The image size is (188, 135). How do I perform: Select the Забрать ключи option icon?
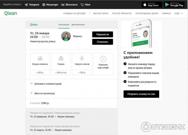click(82, 58)
